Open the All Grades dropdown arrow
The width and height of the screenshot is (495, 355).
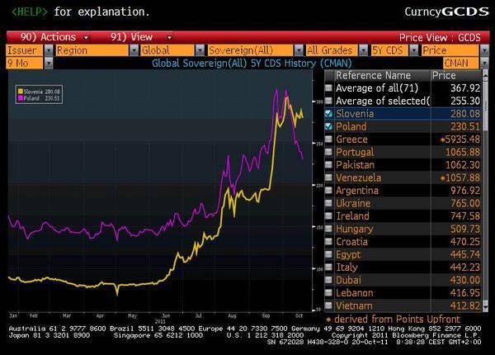point(364,50)
